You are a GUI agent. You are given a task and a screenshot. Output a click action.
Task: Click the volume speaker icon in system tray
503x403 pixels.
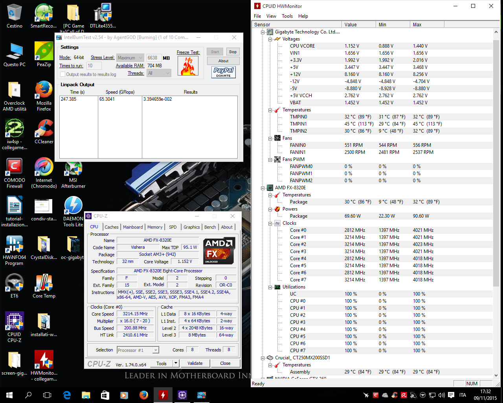tap(441, 395)
